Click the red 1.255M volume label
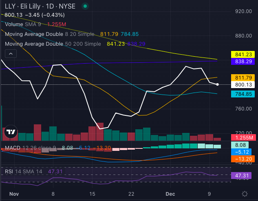Viewport: 258px width, 201px height. click(243, 138)
